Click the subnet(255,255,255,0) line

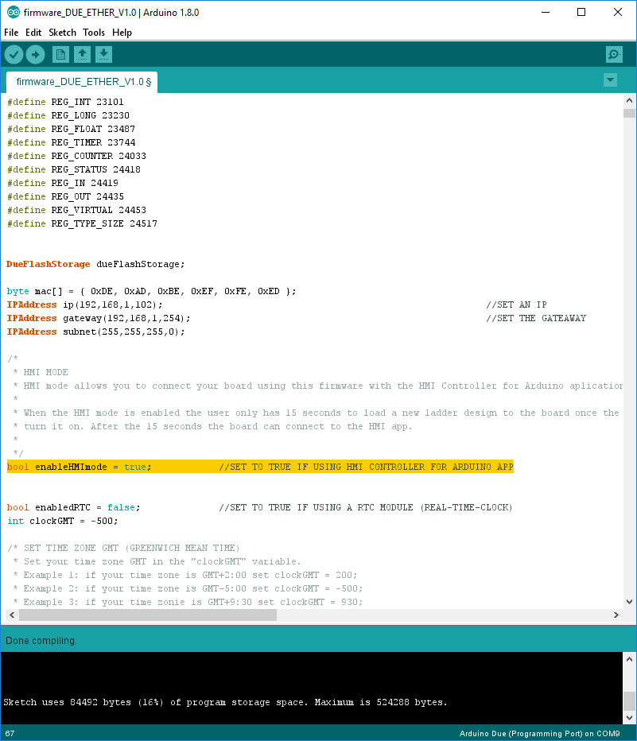(x=96, y=332)
